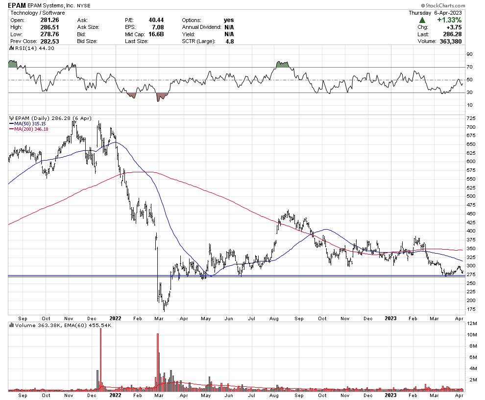Click the Last value 286.28 in the header
The height and width of the screenshot is (400, 485).
tap(452, 34)
